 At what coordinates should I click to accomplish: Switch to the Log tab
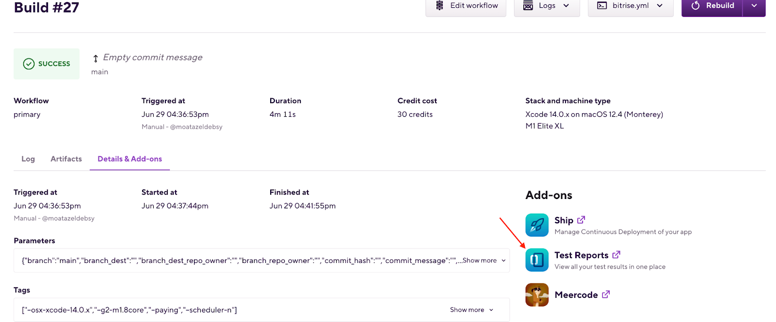[x=28, y=159]
